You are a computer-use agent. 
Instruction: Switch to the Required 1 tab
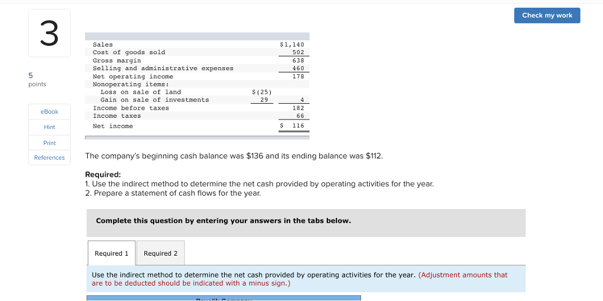click(111, 253)
